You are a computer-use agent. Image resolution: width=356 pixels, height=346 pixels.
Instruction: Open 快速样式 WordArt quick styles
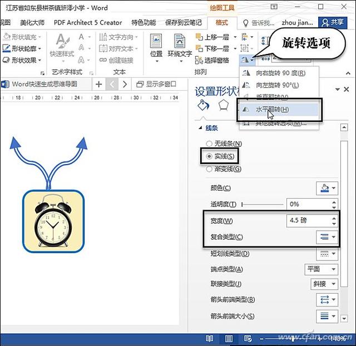[x=61, y=45]
